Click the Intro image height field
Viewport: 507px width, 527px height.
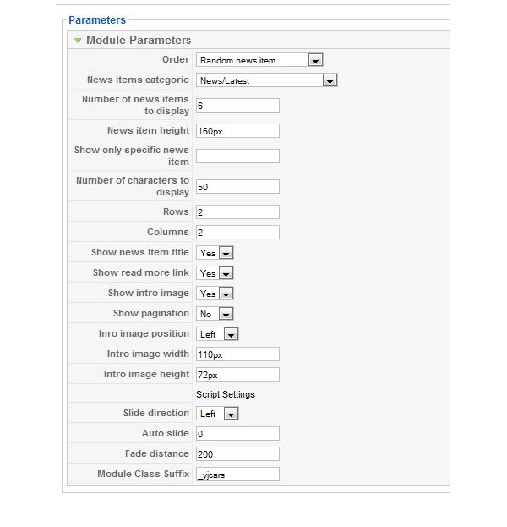point(237,375)
